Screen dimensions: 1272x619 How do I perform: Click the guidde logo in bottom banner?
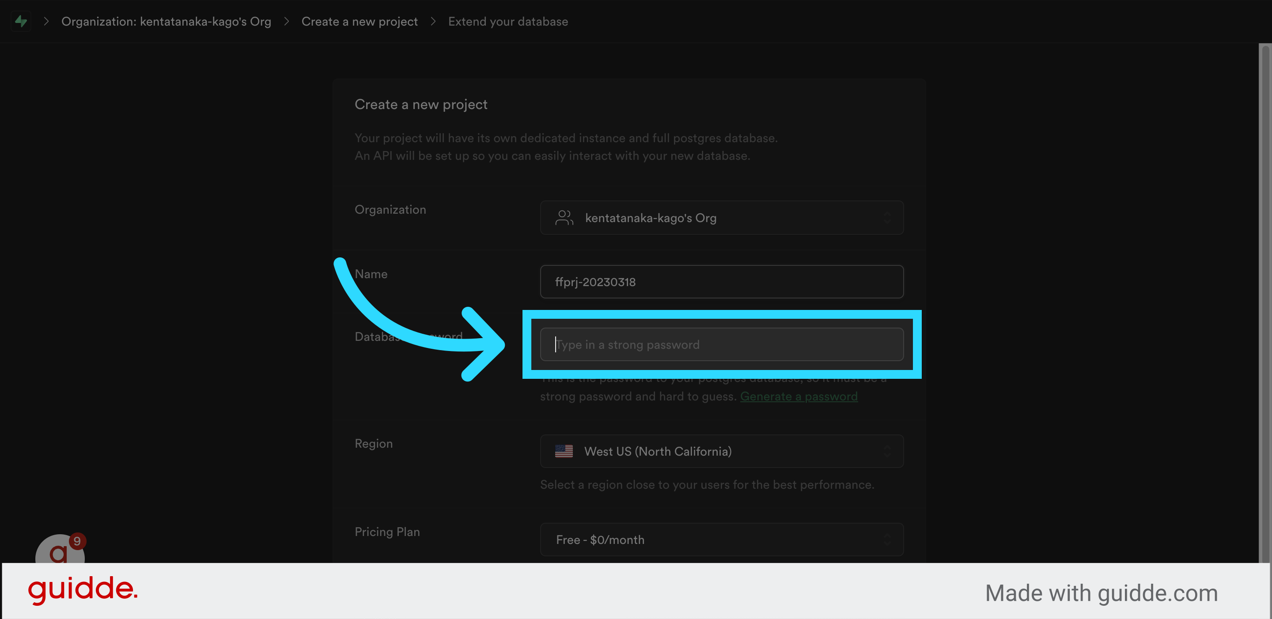coord(83,589)
